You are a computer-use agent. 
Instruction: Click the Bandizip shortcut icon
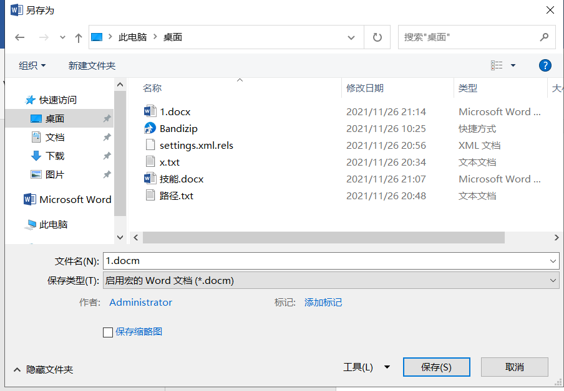pyautogui.click(x=150, y=128)
